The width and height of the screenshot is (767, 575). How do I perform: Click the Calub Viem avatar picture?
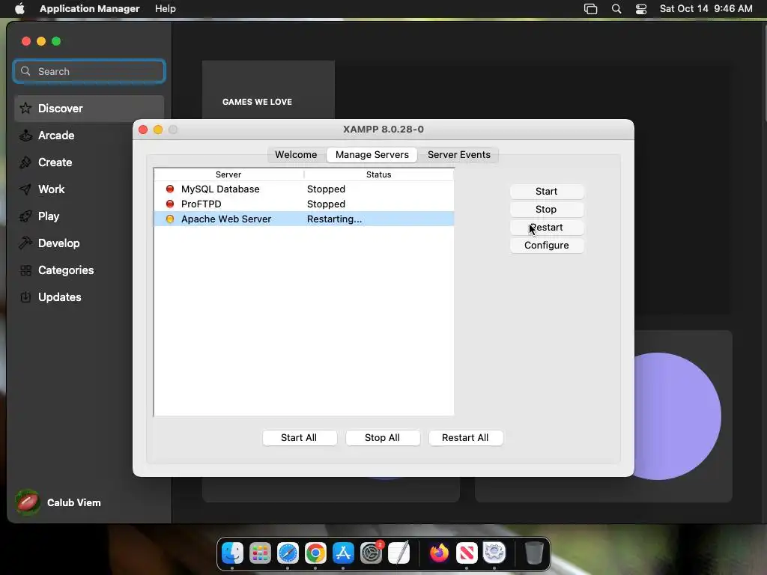coord(28,502)
